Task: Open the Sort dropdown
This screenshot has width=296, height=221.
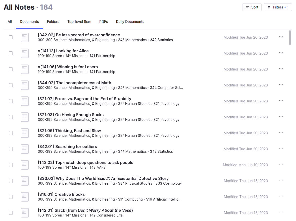Action: point(252,7)
